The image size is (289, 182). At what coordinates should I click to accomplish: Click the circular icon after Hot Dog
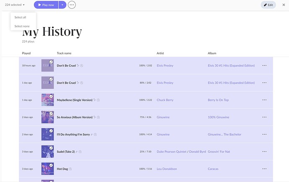coord(70,169)
